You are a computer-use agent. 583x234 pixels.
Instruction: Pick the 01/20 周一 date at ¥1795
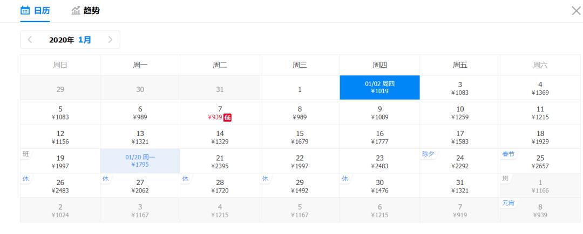pos(140,161)
